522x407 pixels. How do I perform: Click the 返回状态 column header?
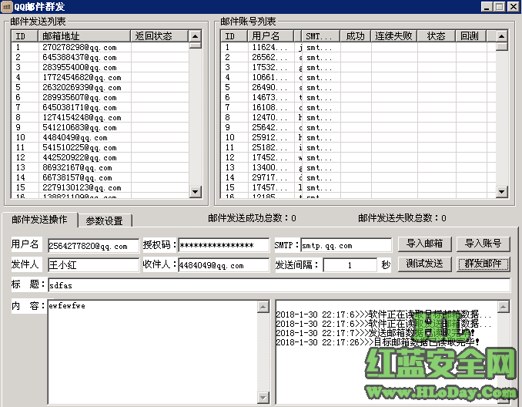[x=159, y=36]
